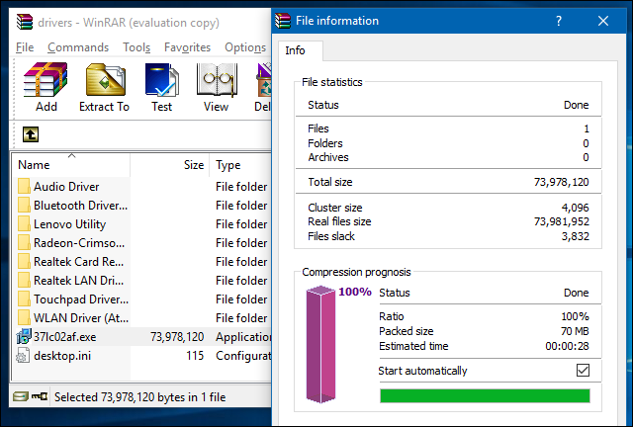Click the 37lc02af.exe application icon

pos(24,336)
